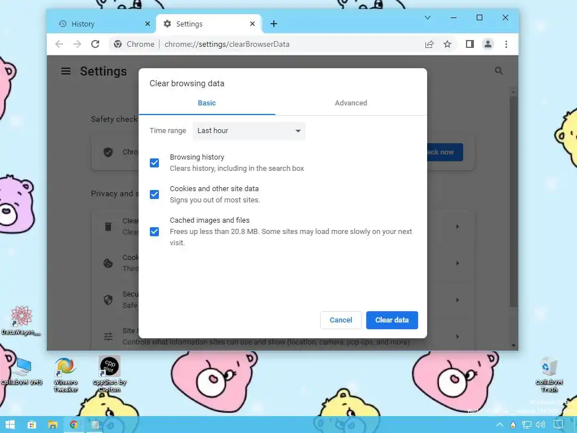Expand the Security row arrow

click(458, 300)
